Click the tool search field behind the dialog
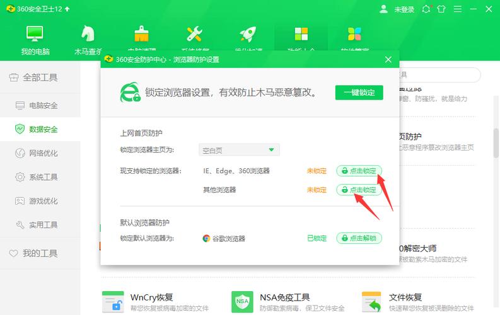500x315 pixels. pos(440,75)
